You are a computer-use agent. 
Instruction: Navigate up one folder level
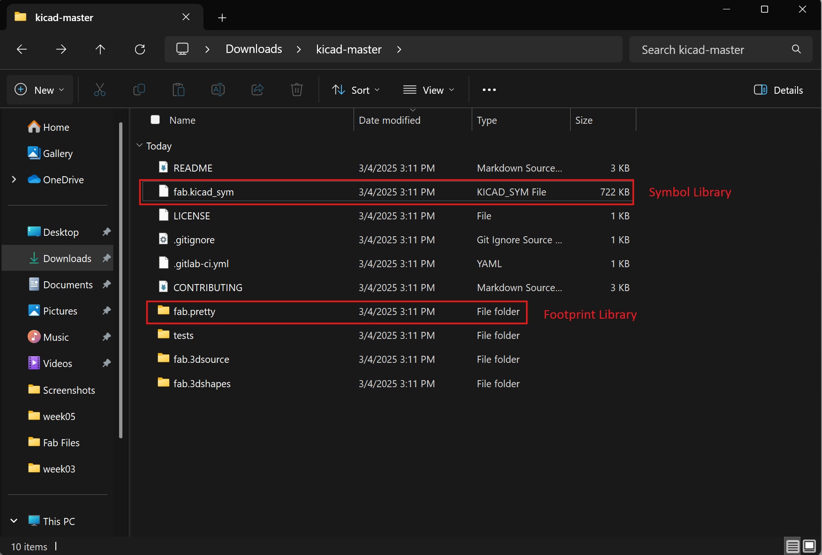[100, 49]
